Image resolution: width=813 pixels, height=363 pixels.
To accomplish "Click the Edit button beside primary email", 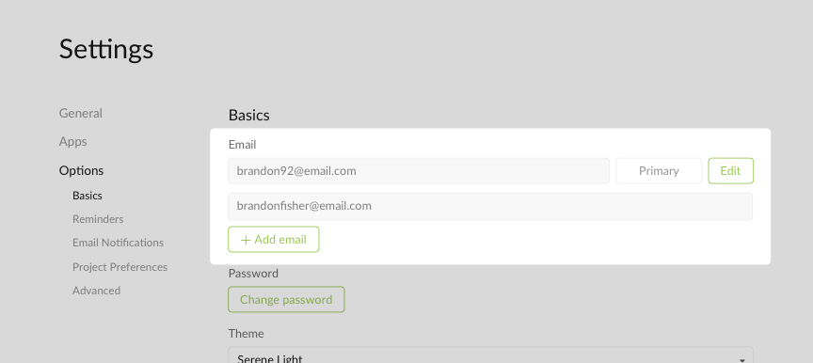I will pos(730,171).
